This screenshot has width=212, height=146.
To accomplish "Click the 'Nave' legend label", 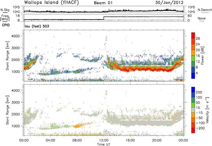I will point(201,18).
